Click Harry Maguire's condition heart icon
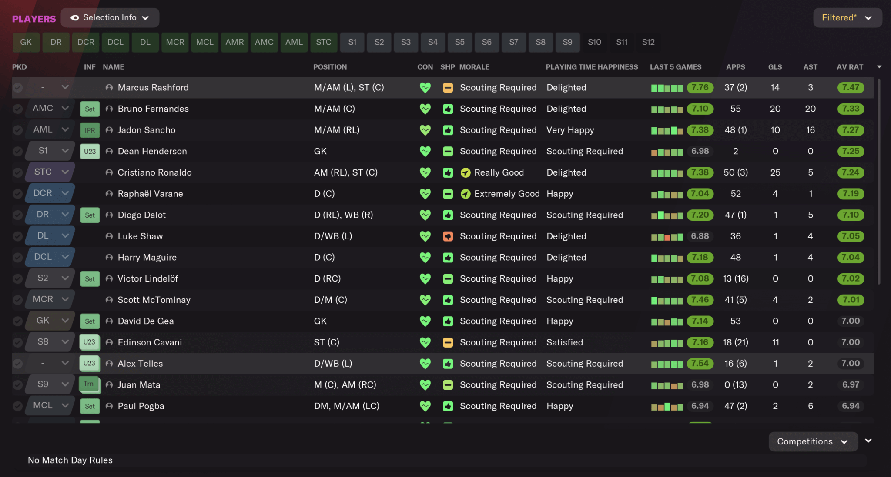Image resolution: width=891 pixels, height=477 pixels. [425, 258]
